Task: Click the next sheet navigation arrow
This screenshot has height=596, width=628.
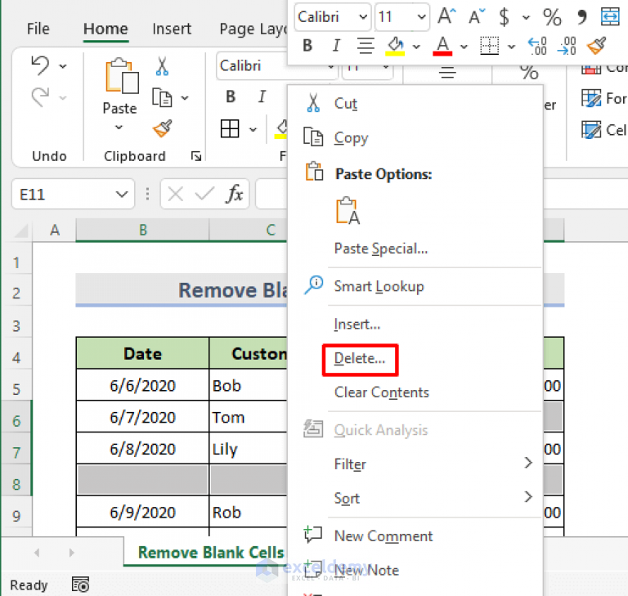Action: 72,553
